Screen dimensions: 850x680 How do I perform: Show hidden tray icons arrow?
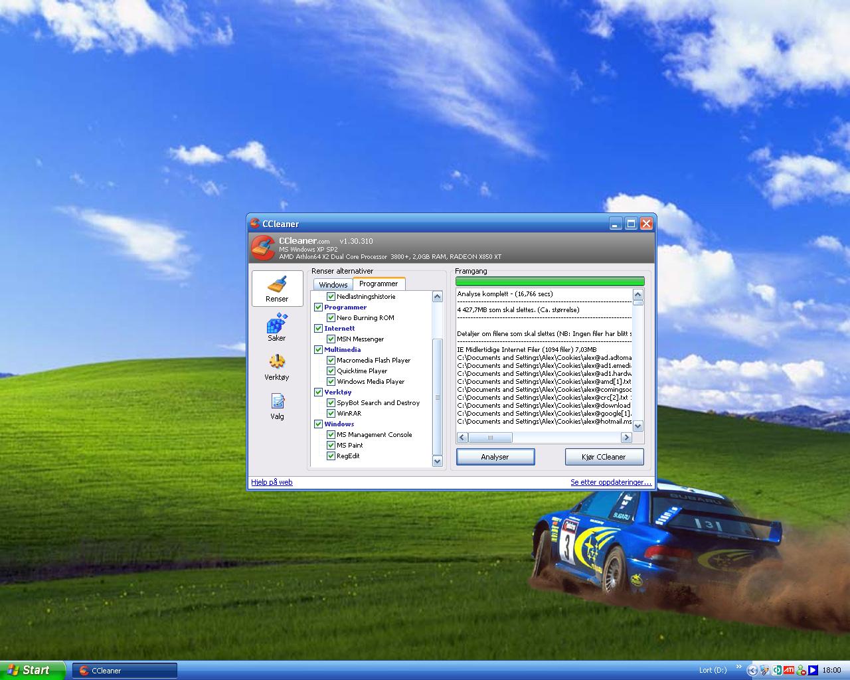pyautogui.click(x=752, y=670)
